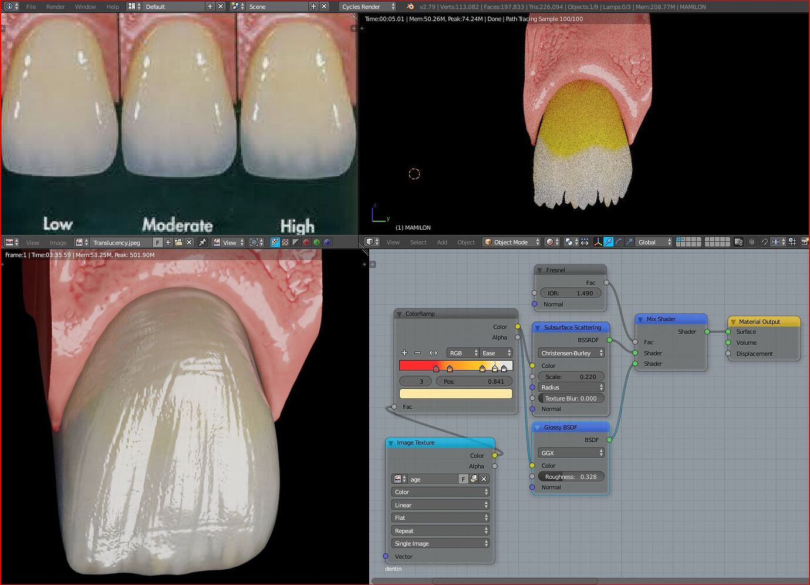Toggle green channel display
810x585 pixels.
(317, 242)
